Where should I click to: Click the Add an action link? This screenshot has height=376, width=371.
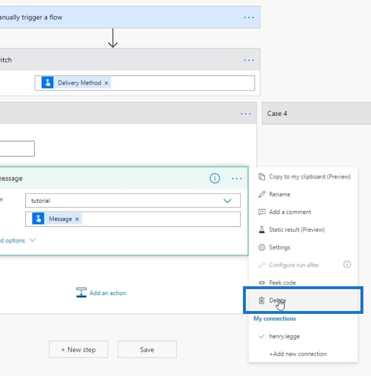pos(108,293)
